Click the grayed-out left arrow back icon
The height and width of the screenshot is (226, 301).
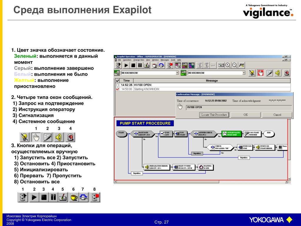point(213,66)
